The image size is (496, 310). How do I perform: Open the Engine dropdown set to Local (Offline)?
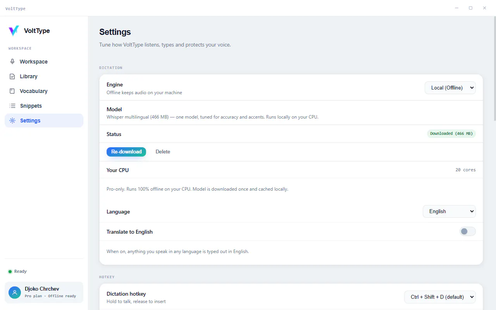450,88
